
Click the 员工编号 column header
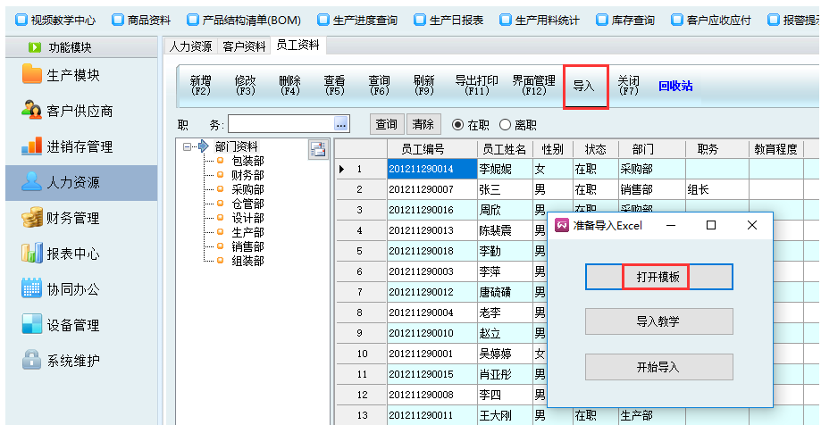tap(432, 149)
